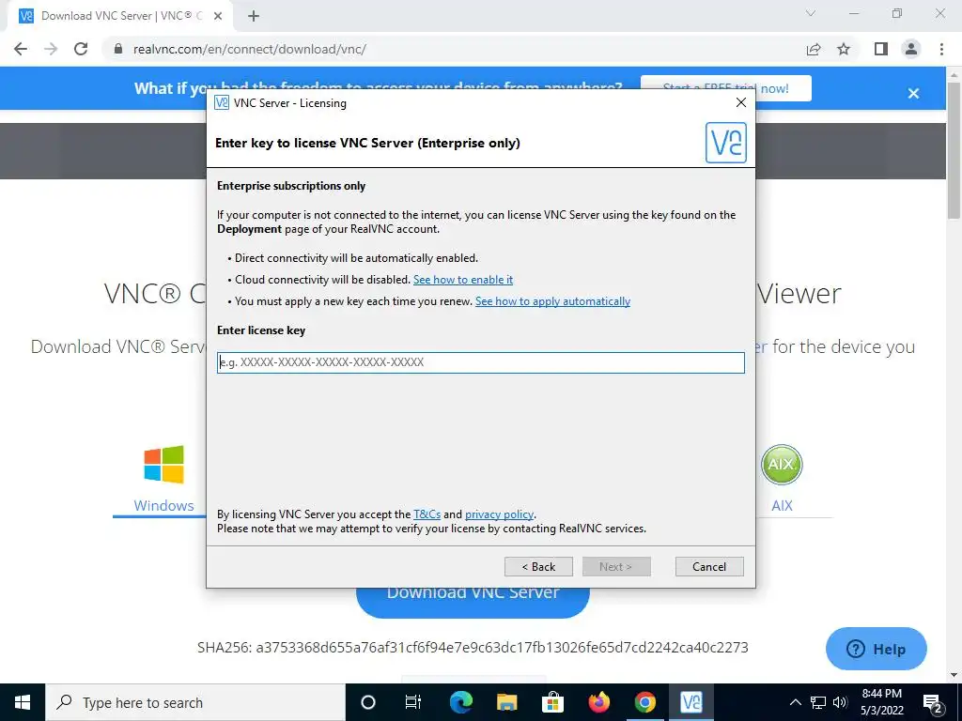Click the padlock site info icon
Viewport: 962px width, 721px height.
[x=118, y=49]
